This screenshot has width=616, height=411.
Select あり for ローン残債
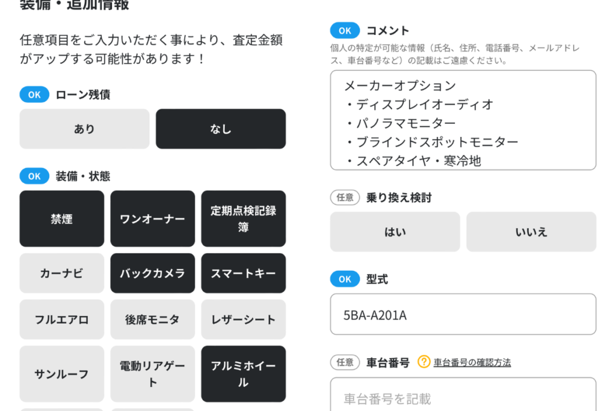pyautogui.click(x=84, y=129)
